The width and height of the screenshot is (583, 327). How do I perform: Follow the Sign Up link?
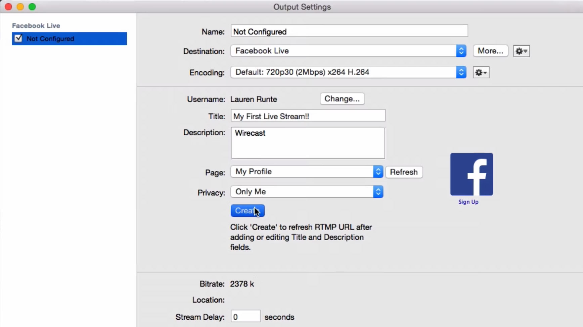tap(468, 202)
